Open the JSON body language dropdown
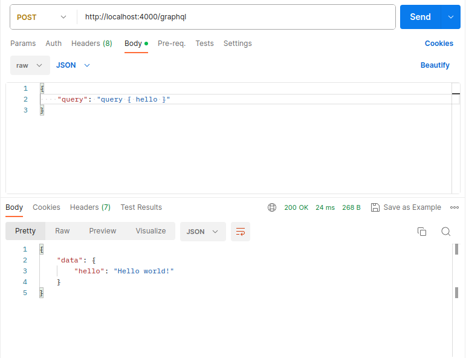The width and height of the screenshot is (466, 358). pos(73,65)
